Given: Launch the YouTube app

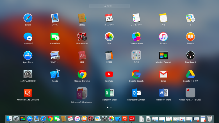Looking at the screenshot, I should [109, 74].
